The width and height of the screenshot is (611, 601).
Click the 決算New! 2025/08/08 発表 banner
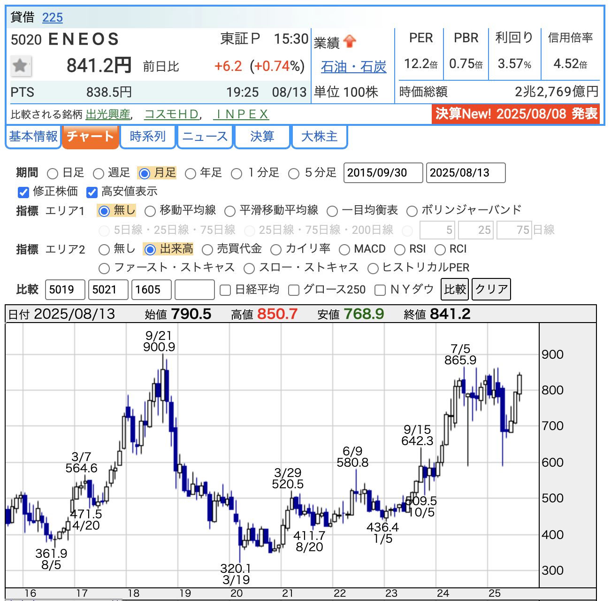pyautogui.click(x=516, y=114)
